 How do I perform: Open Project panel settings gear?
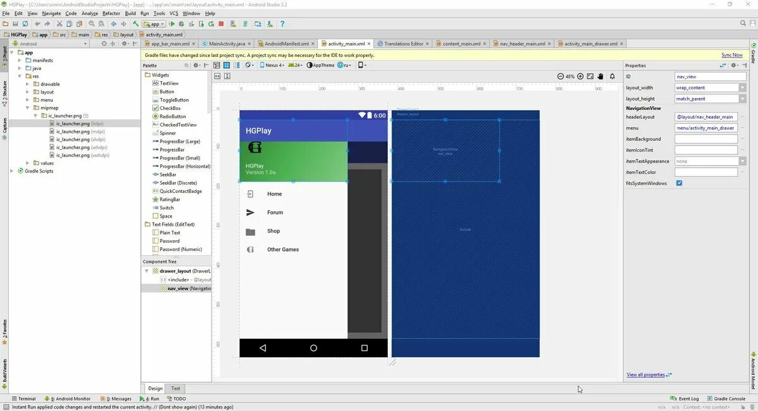pyautogui.click(x=124, y=44)
